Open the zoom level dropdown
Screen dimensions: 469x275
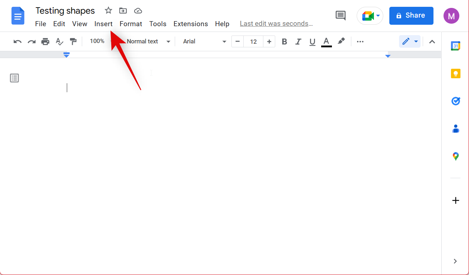pyautogui.click(x=101, y=42)
